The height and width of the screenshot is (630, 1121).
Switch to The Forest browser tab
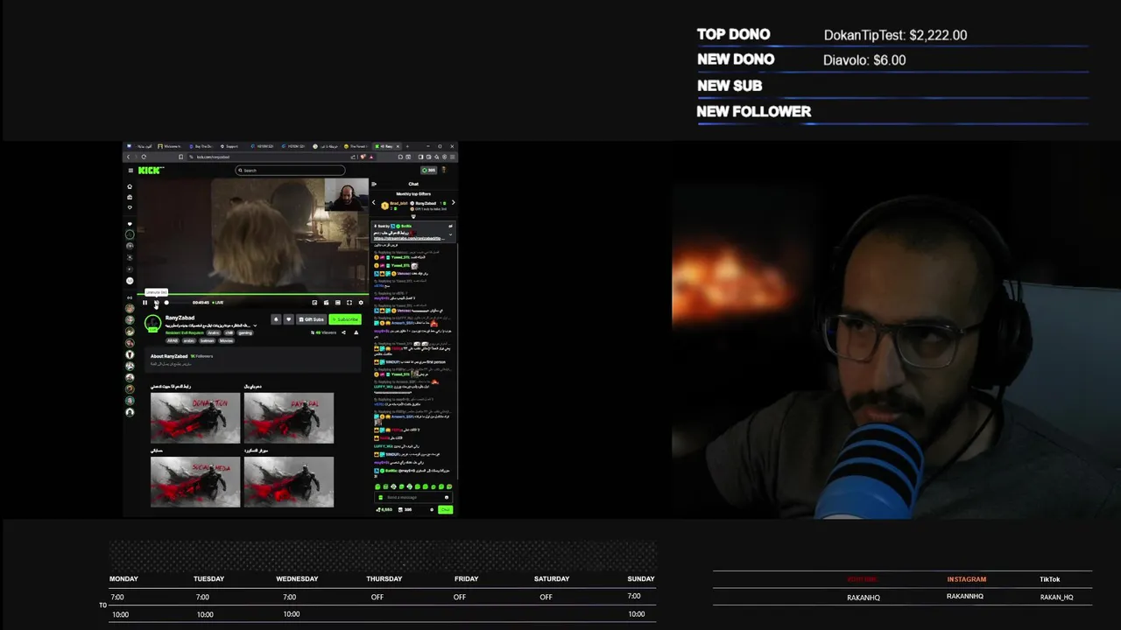356,146
